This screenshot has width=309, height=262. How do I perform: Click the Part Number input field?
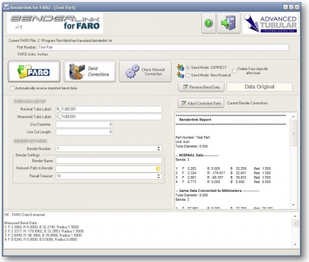point(163,47)
